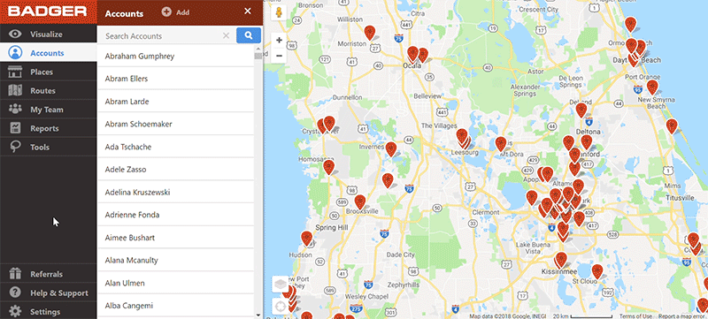Open the map layers icon
This screenshot has height=319, width=708.
(280, 285)
